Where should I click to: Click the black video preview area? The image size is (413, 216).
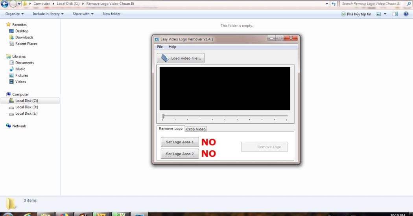pyautogui.click(x=225, y=88)
